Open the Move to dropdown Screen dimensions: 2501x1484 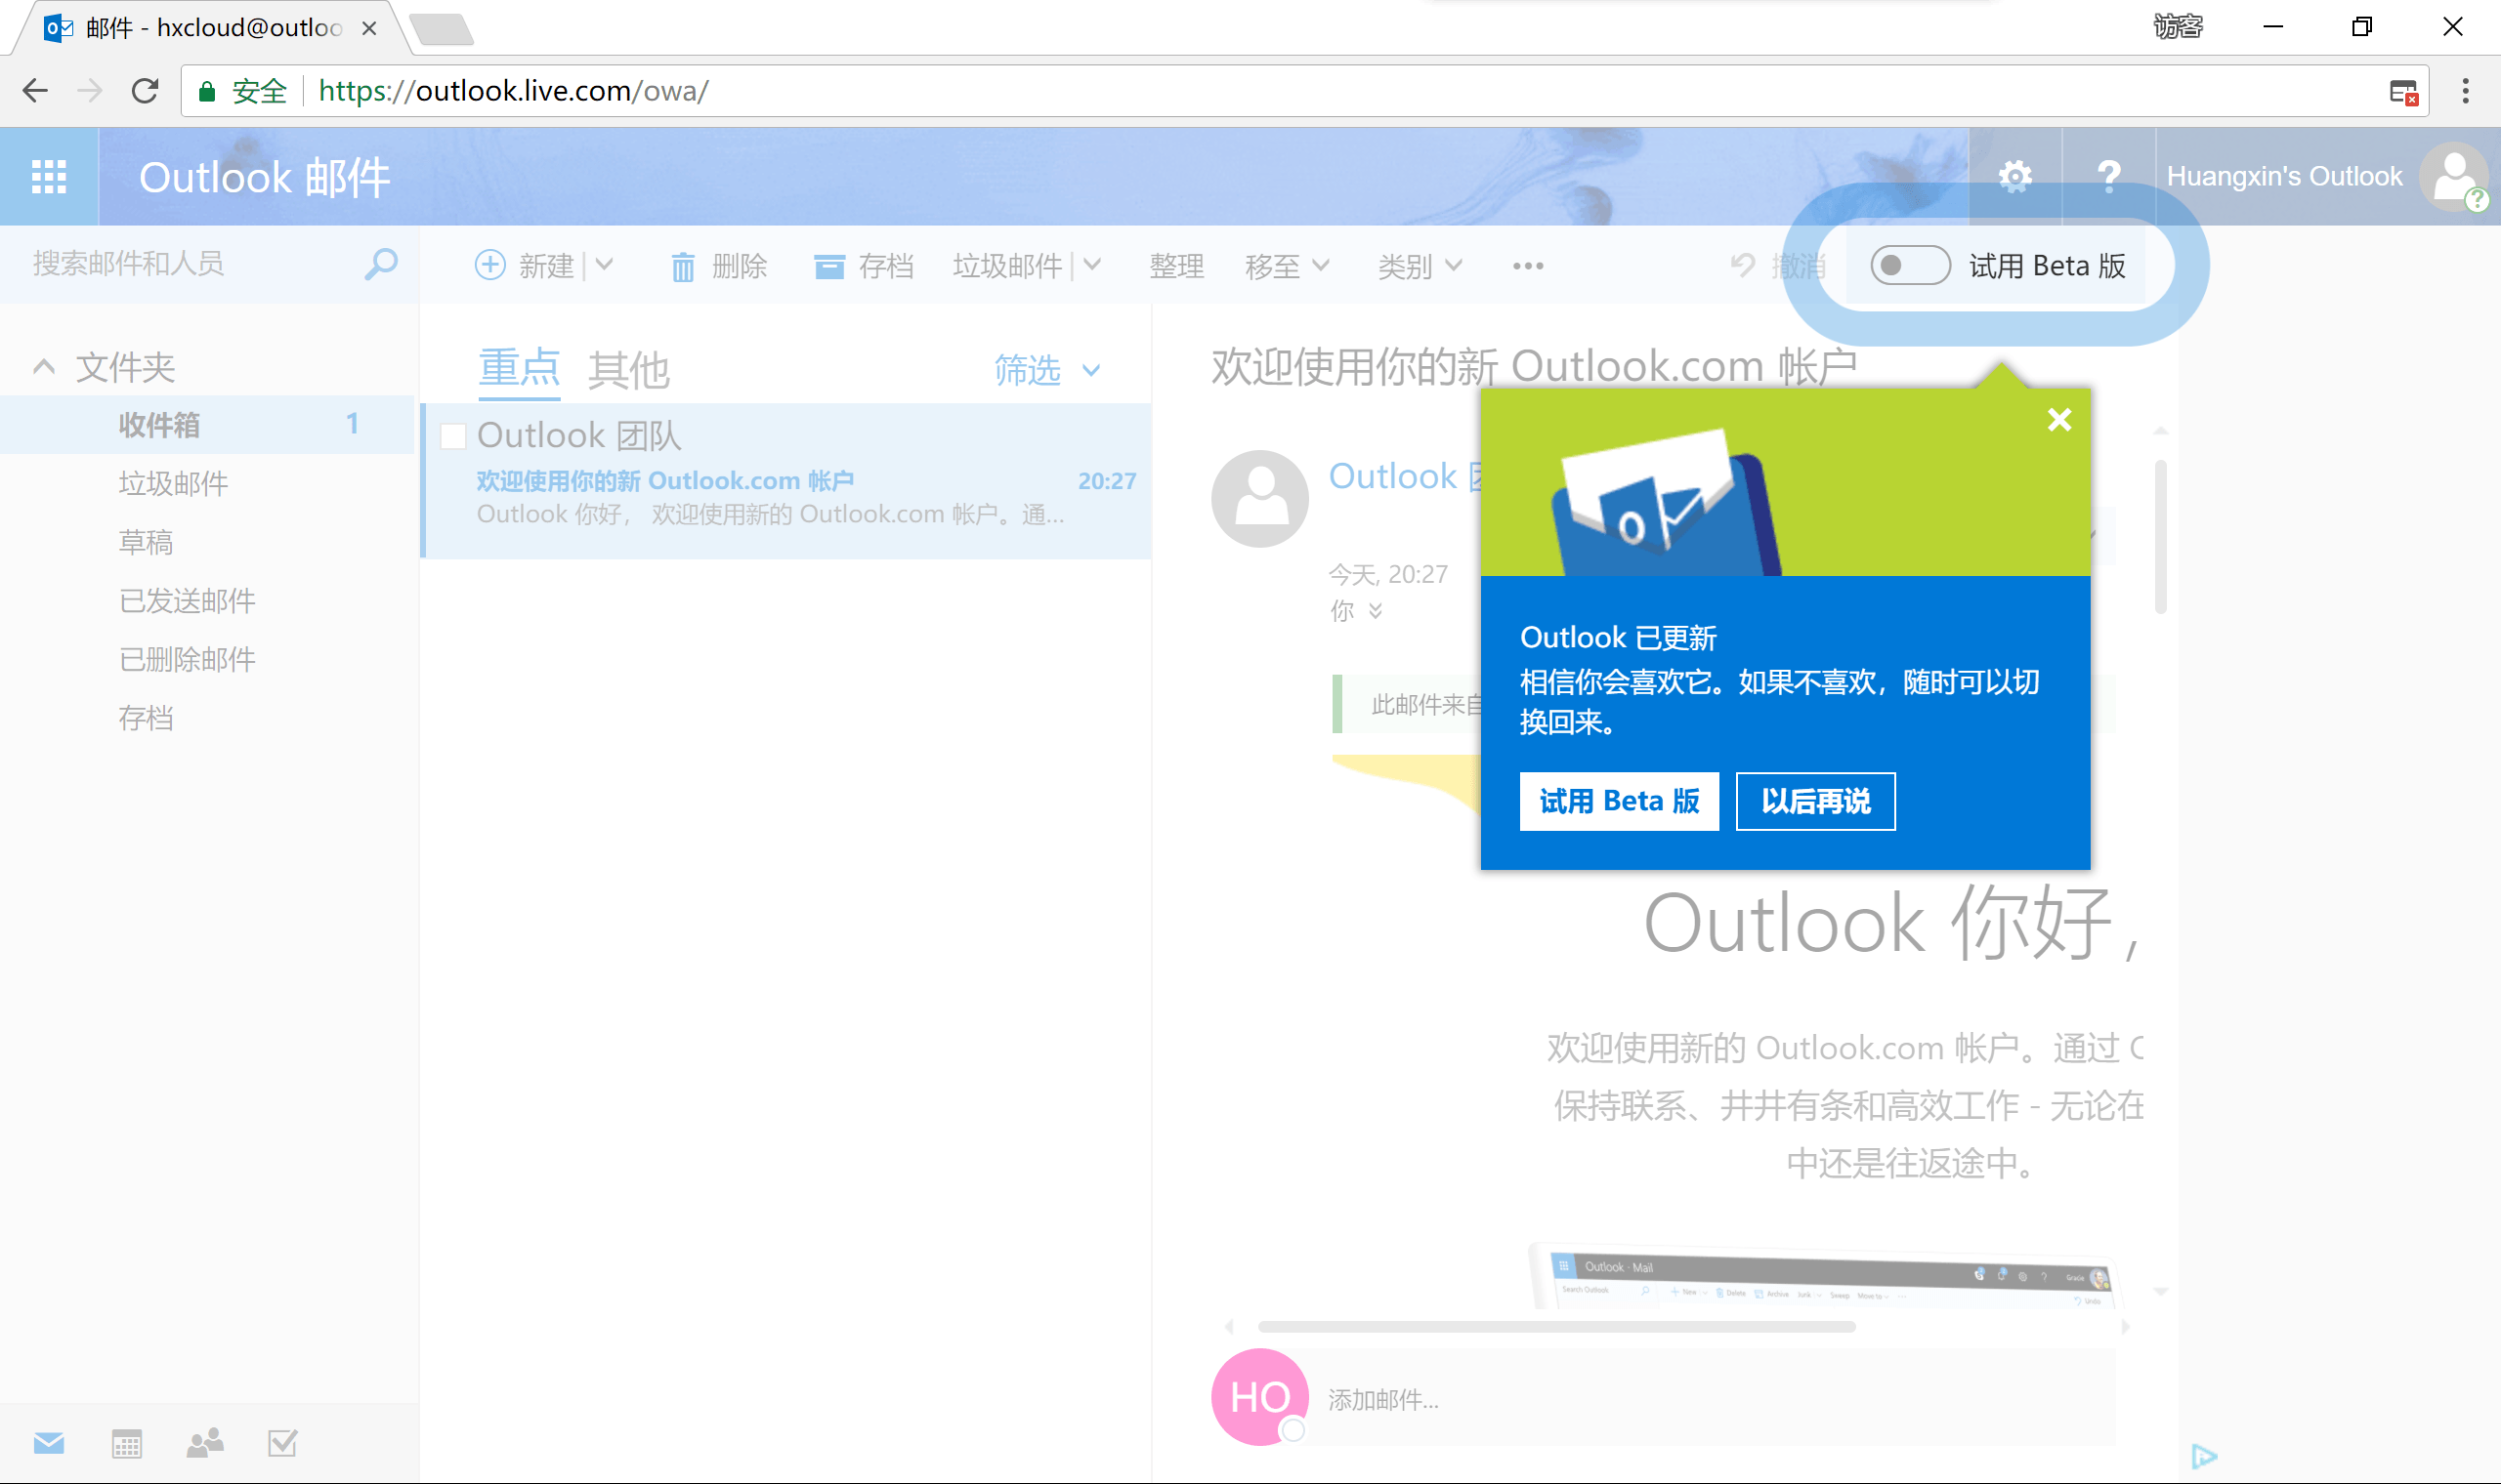click(1287, 266)
